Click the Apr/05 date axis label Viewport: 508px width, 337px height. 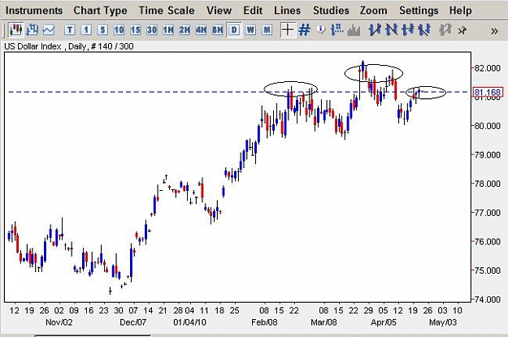click(x=384, y=322)
